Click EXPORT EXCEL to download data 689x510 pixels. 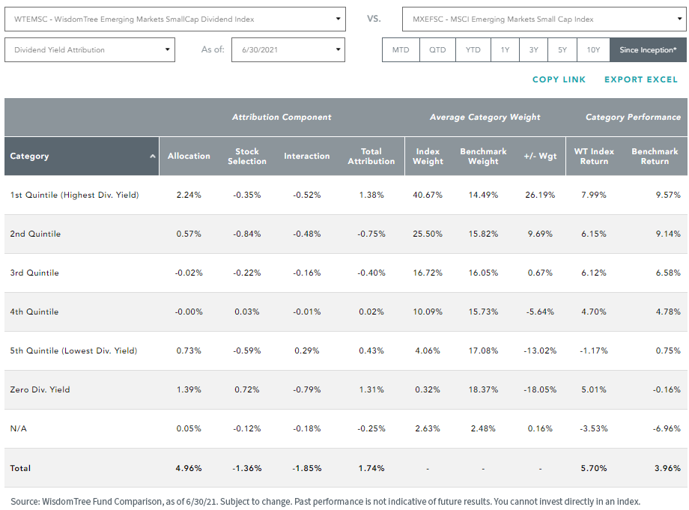pyautogui.click(x=641, y=79)
